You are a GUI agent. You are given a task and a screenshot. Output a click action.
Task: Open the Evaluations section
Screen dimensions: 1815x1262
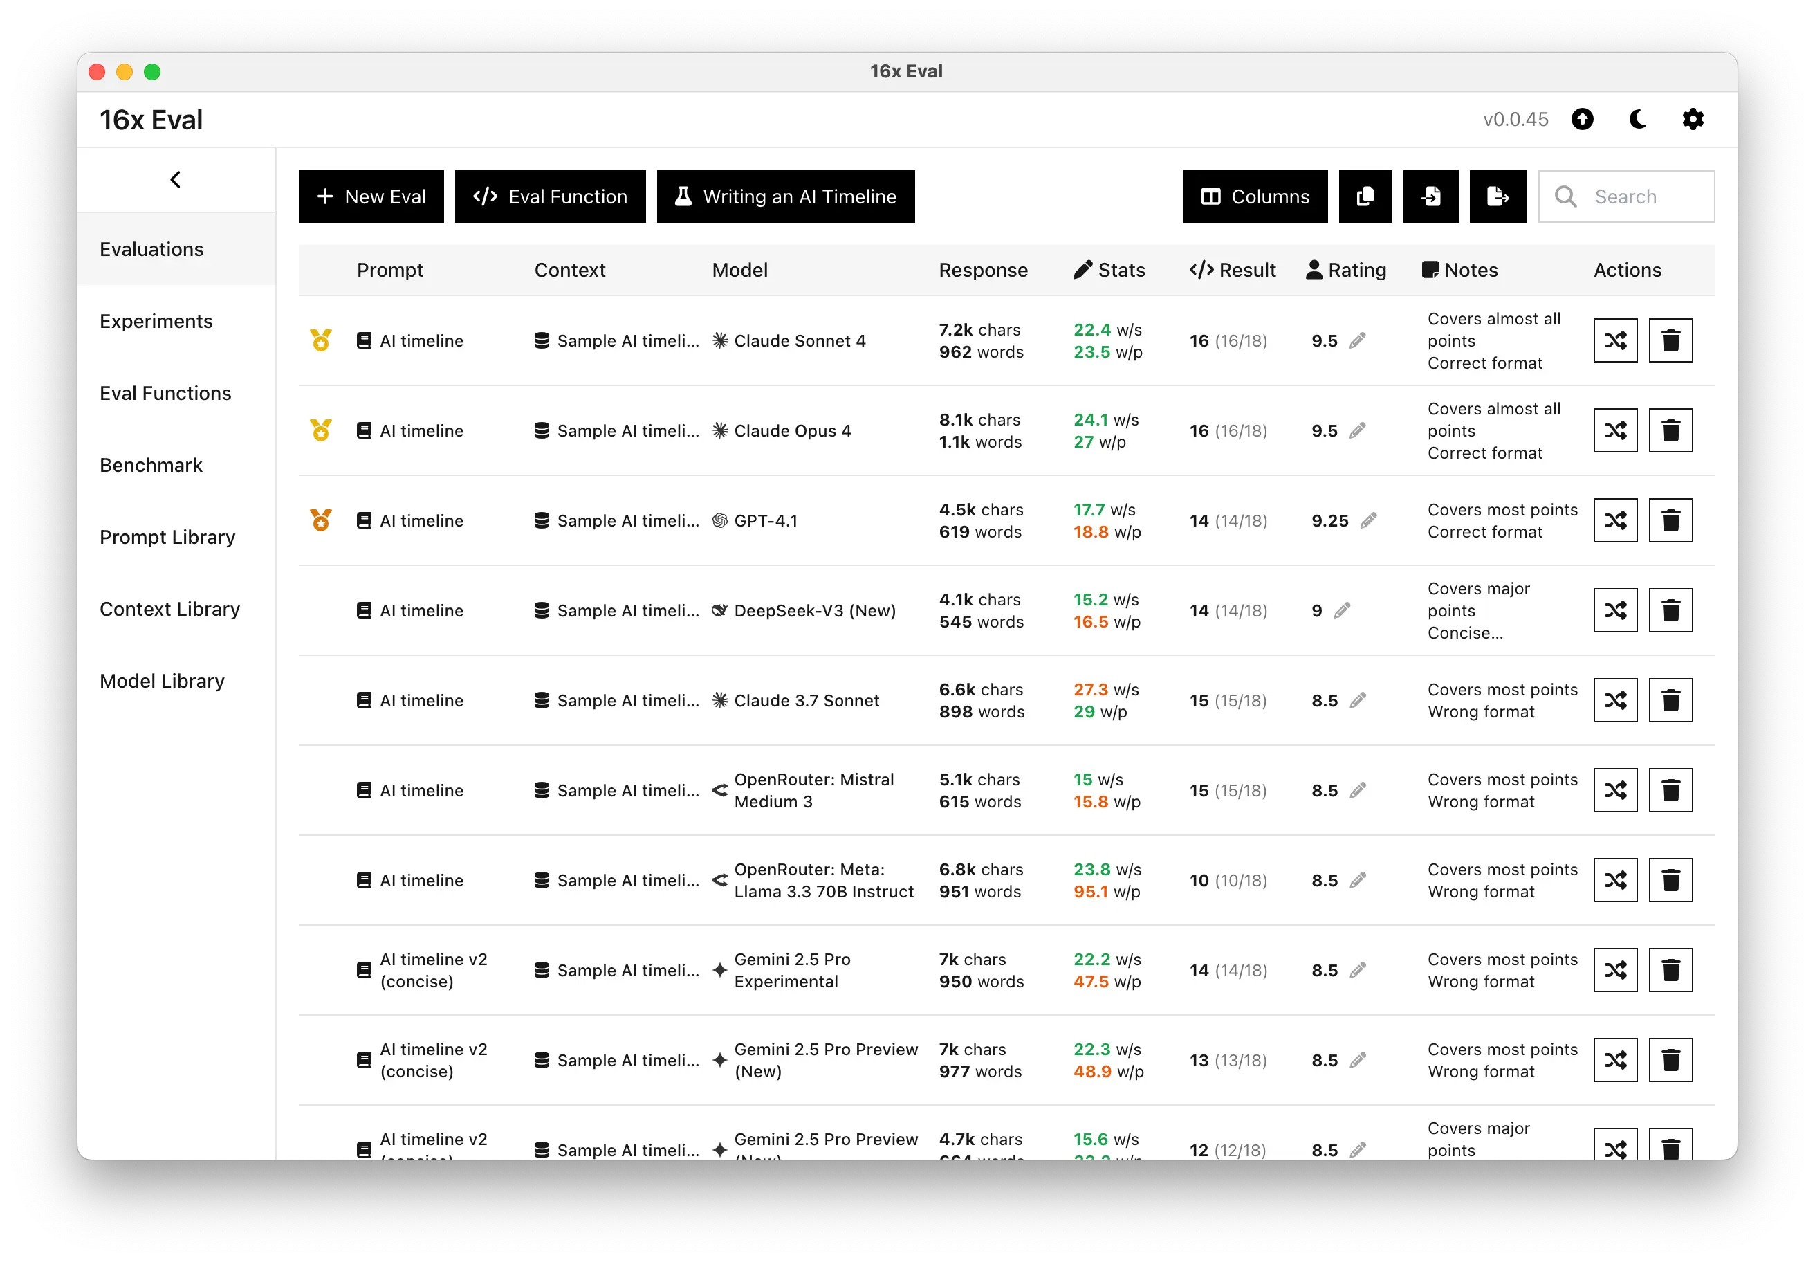[176, 249]
